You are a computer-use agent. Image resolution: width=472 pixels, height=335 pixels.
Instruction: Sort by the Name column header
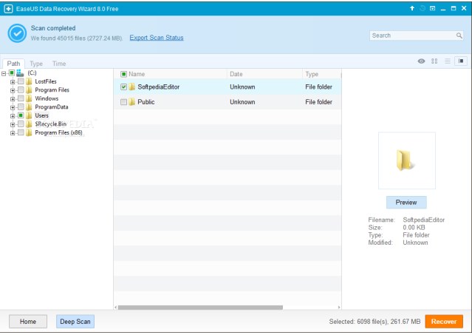tap(137, 74)
